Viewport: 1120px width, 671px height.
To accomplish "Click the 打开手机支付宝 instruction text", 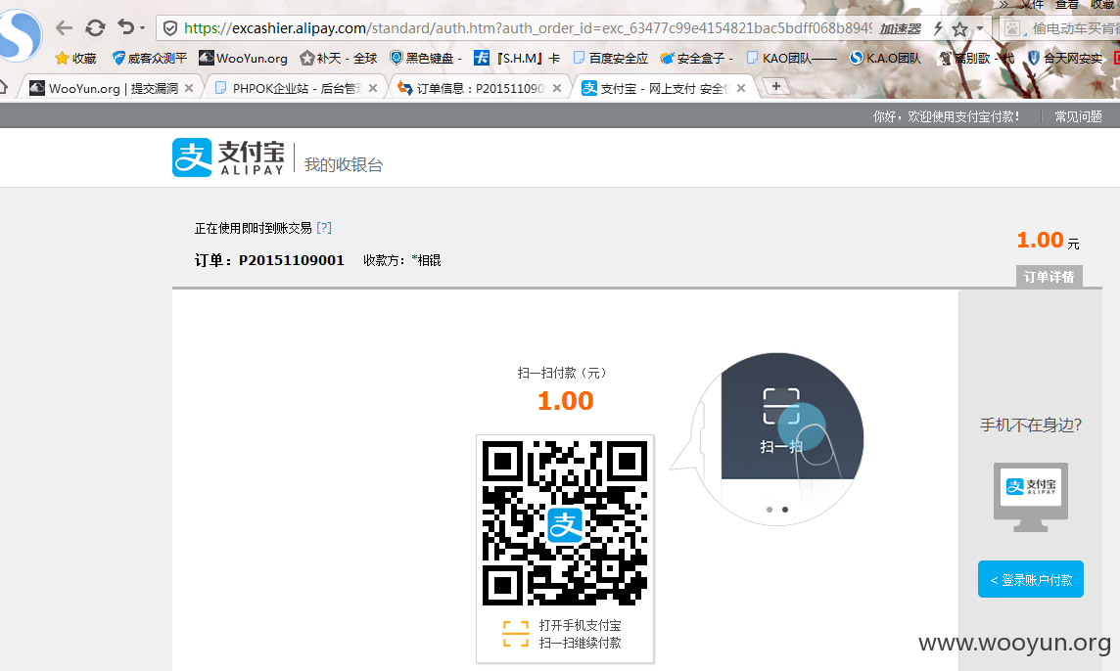I will point(580,625).
